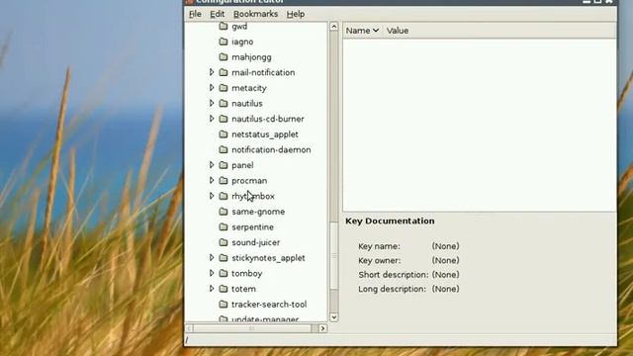
Task: Open the Edit menu
Action: click(x=217, y=14)
